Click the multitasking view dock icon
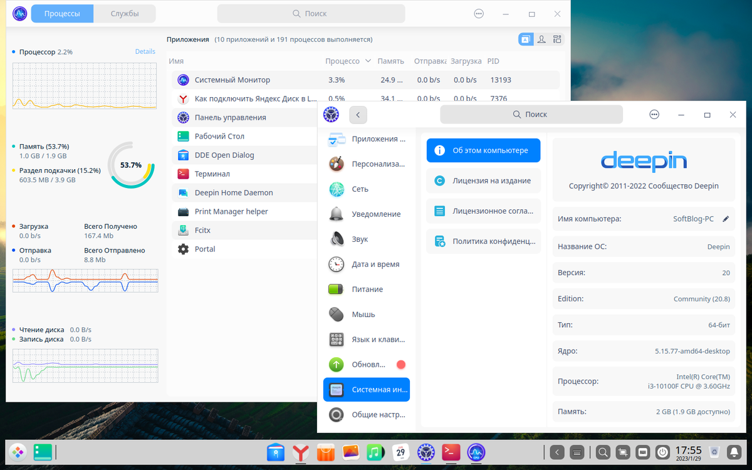Viewport: 752px width, 470px height. [x=43, y=451]
